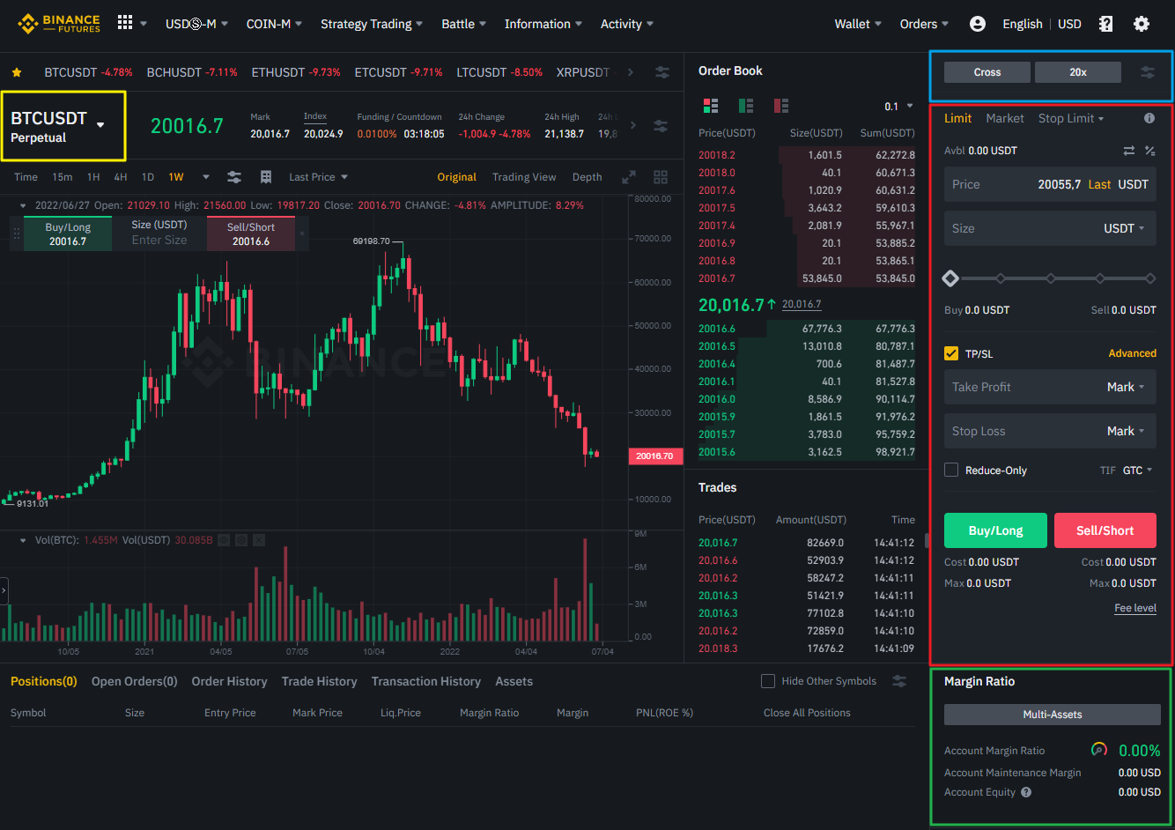Open Stop Loss Mark trigger dropdown
The image size is (1175, 830).
pos(1126,431)
